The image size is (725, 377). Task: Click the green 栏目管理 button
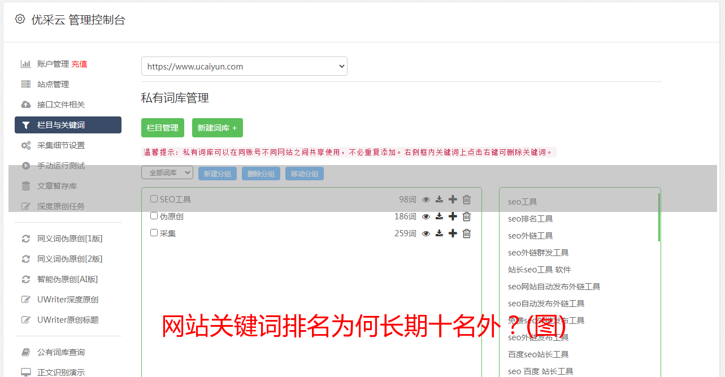click(163, 128)
